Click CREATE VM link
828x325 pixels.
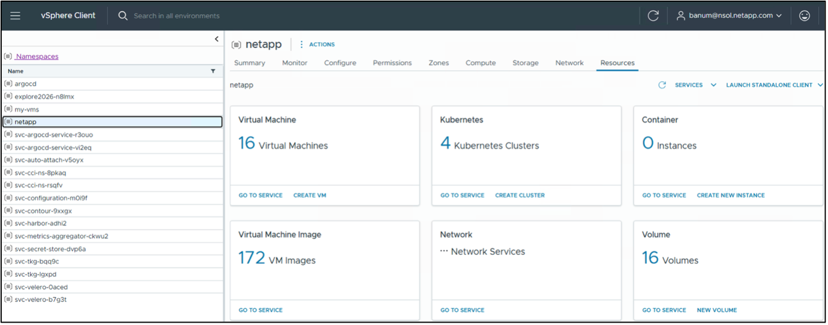[310, 196]
